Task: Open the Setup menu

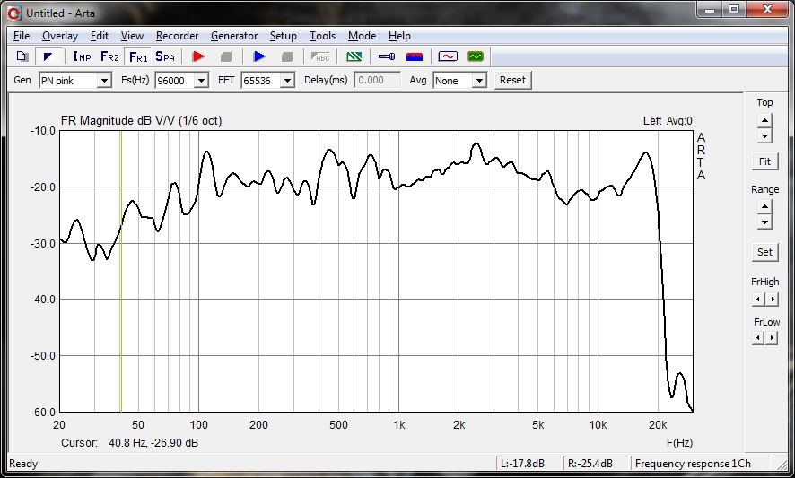Action: click(283, 36)
